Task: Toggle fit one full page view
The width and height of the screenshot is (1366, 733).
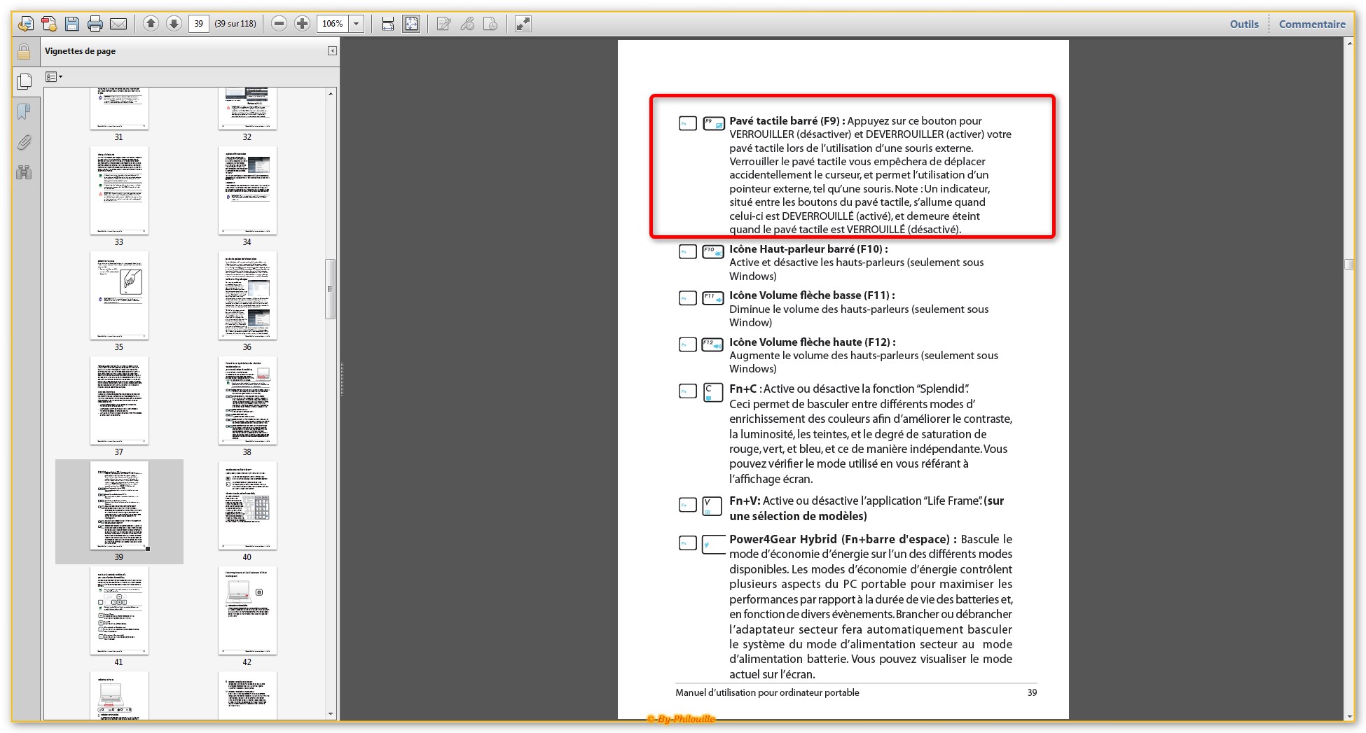Action: 411,24
